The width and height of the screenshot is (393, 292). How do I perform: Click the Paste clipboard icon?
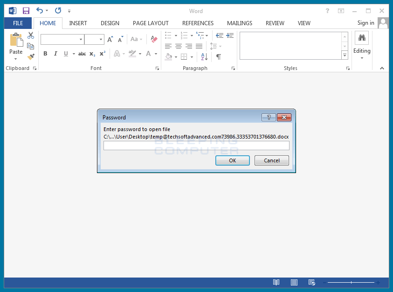point(16,40)
